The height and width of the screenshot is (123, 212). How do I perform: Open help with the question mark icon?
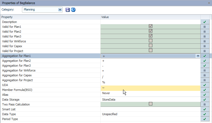tap(73, 10)
